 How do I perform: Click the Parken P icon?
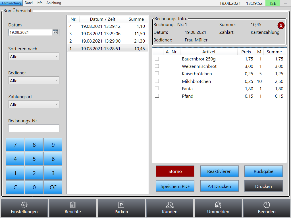tap(121, 205)
